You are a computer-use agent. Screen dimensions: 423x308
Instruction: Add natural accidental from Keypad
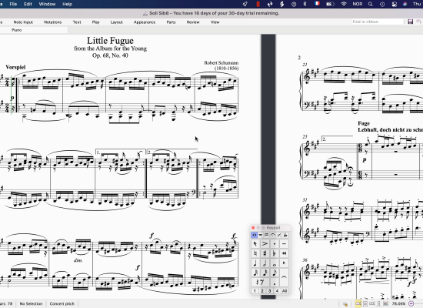tap(255, 253)
